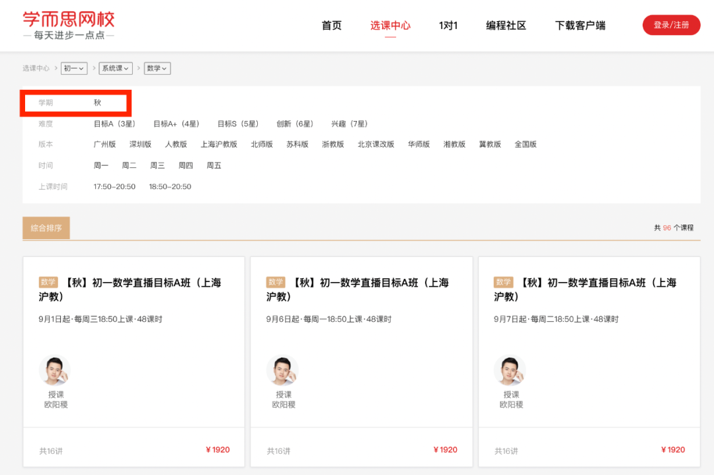Click the 登录/注册 button
The height and width of the screenshot is (475, 714).
tap(671, 24)
